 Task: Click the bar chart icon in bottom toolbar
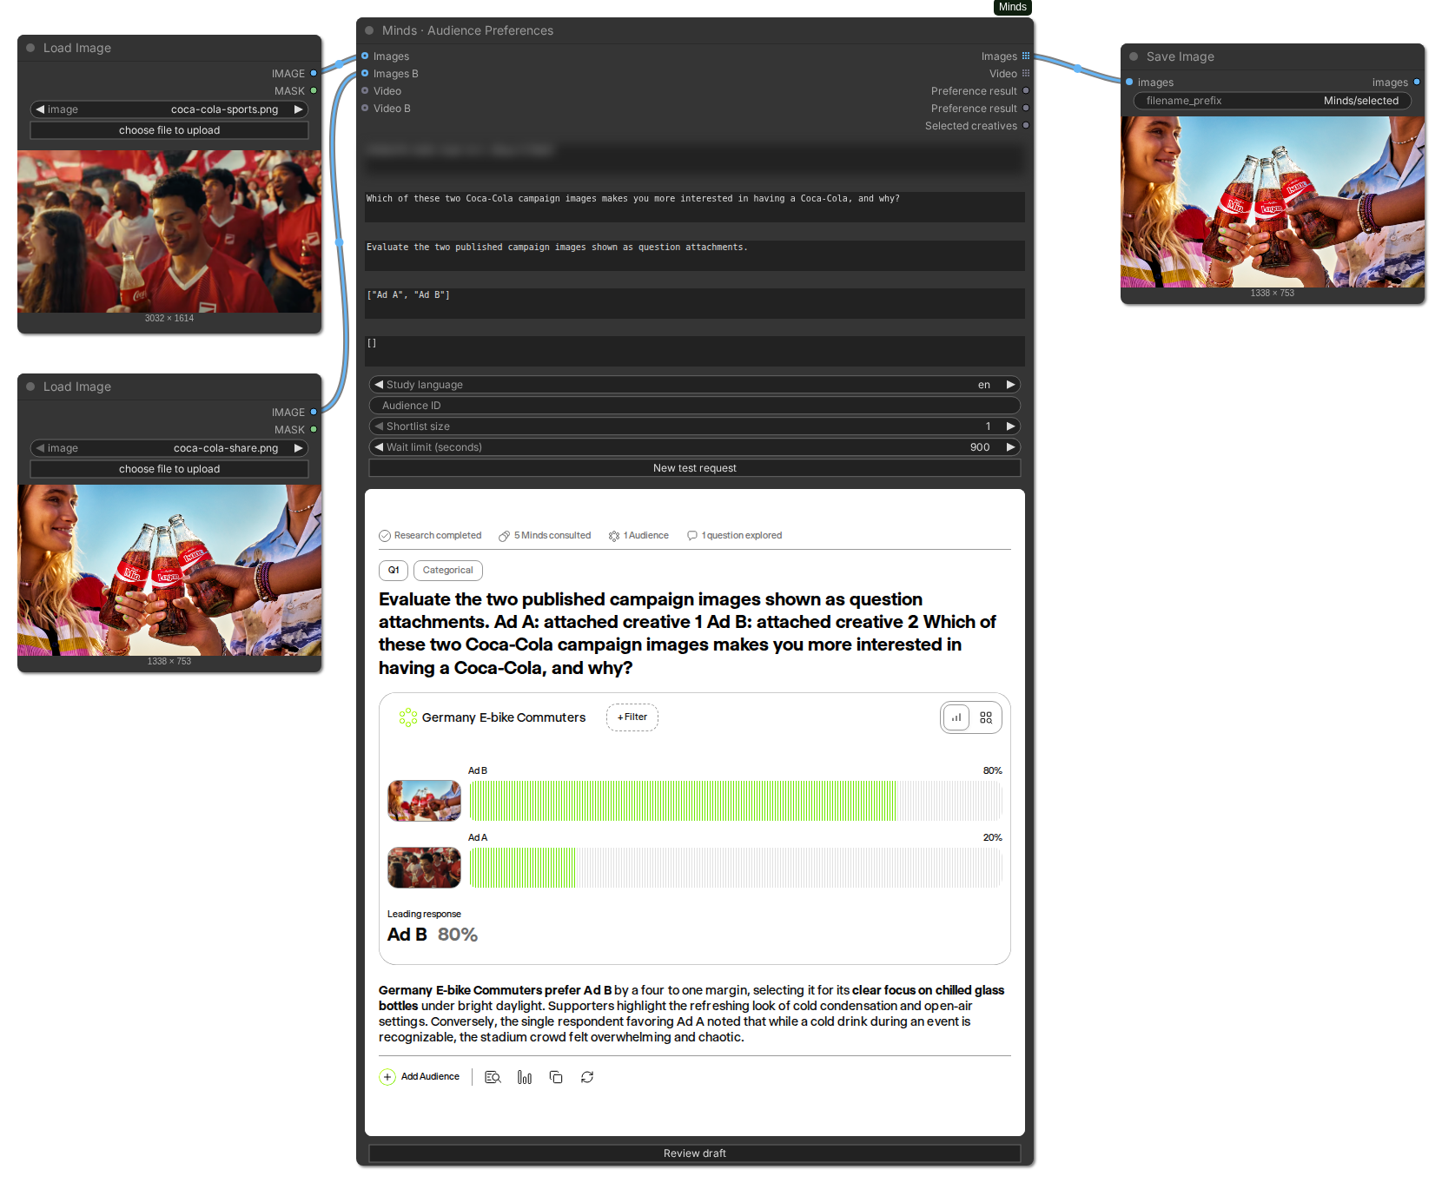[x=525, y=1077]
